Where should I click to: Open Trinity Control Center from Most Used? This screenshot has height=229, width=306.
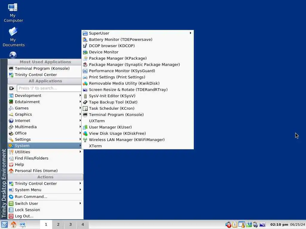45,75
